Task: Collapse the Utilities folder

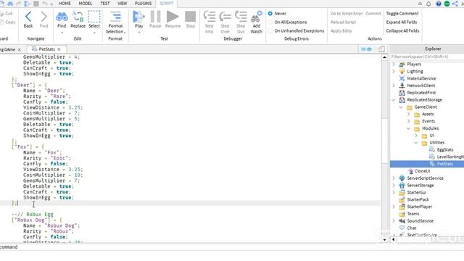Action: [x=416, y=143]
